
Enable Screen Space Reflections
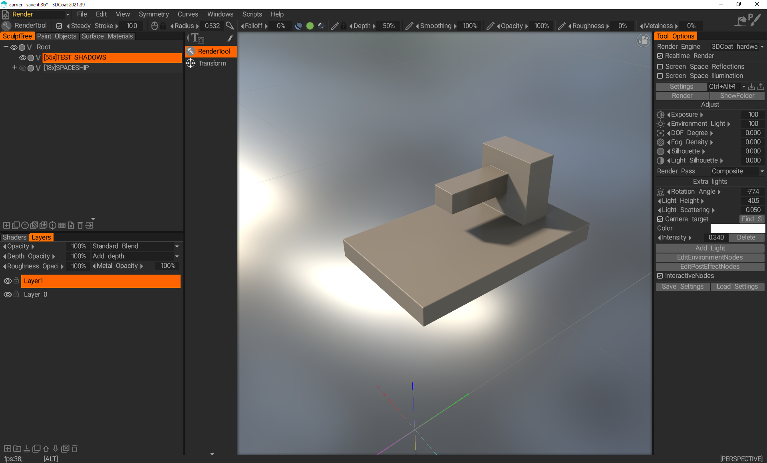coord(660,67)
